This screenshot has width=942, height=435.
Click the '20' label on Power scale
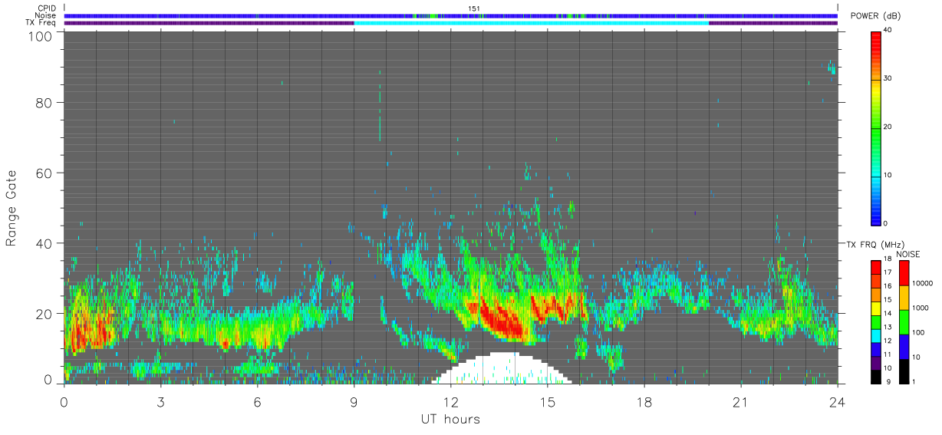[888, 127]
